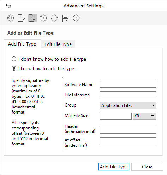Focus the Software Name text field
Screen dimensions: 167x175
pos(128,84)
